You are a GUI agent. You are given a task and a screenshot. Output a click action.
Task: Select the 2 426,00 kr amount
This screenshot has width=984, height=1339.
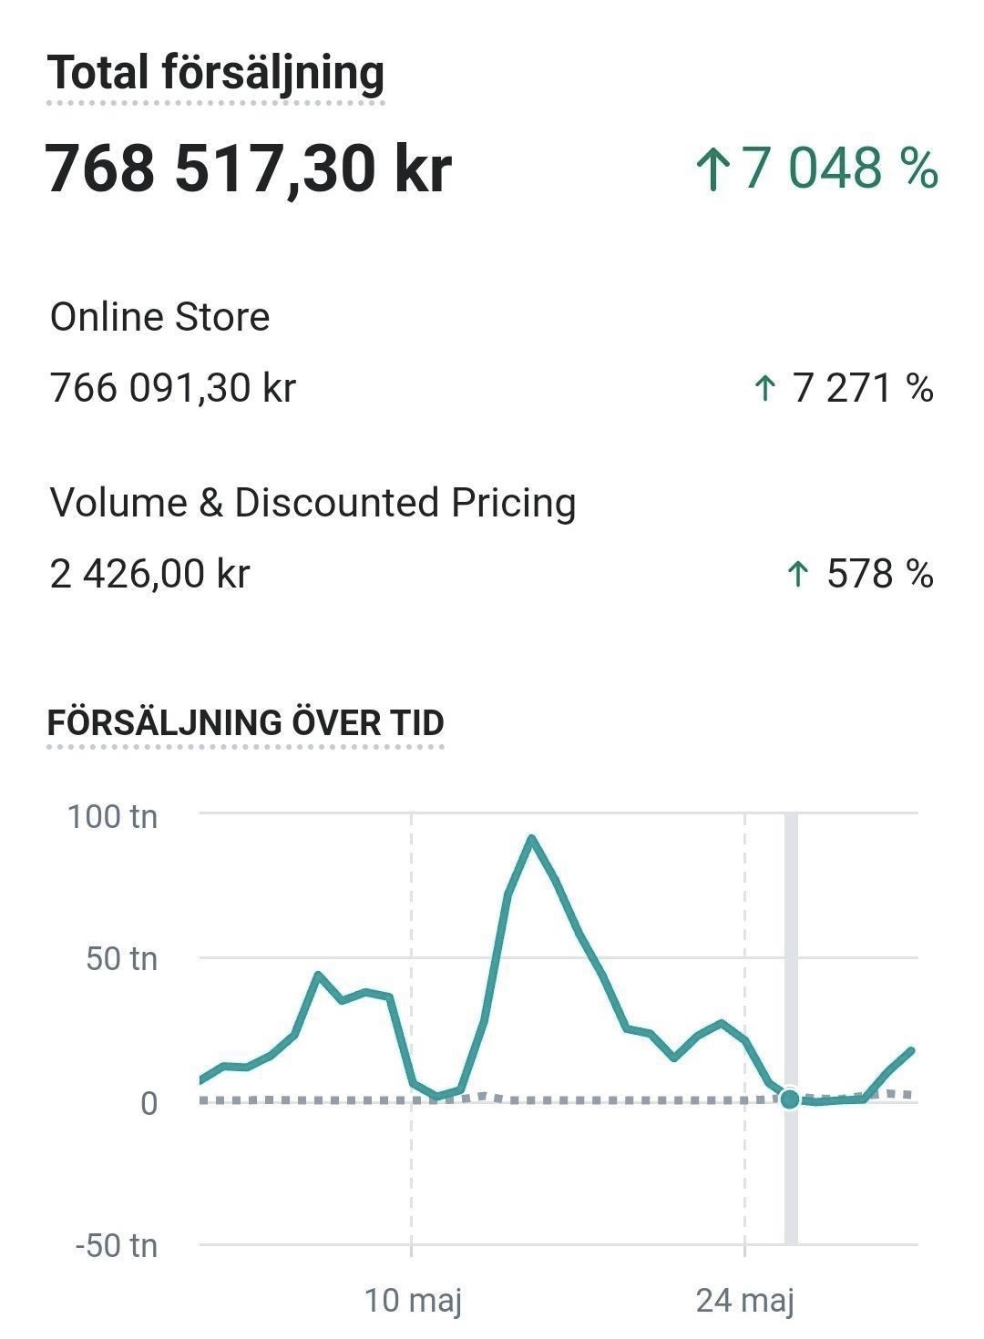coord(150,574)
